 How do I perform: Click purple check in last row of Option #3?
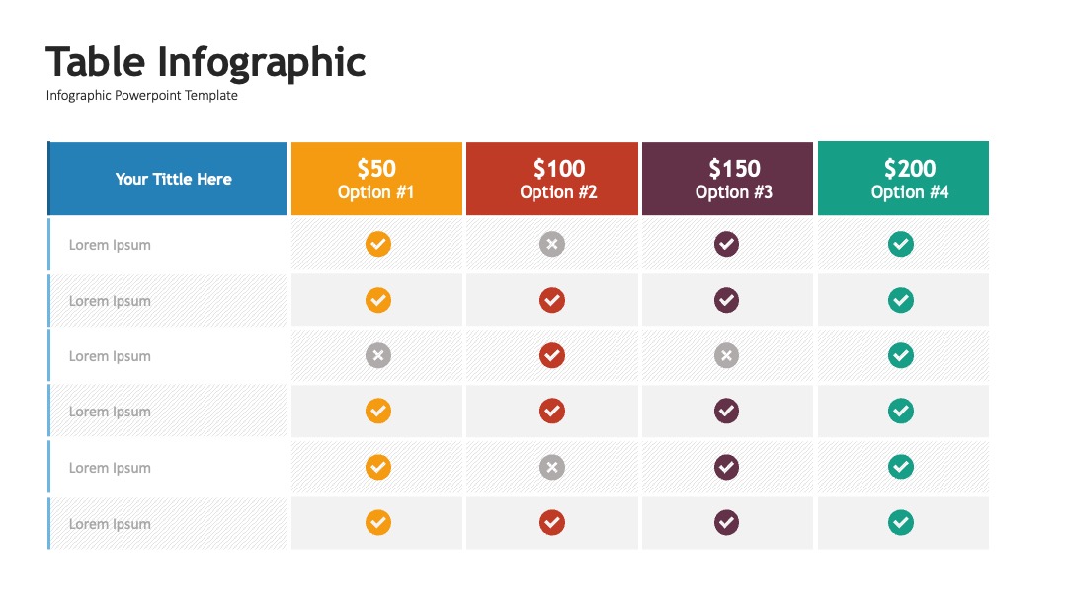point(726,523)
